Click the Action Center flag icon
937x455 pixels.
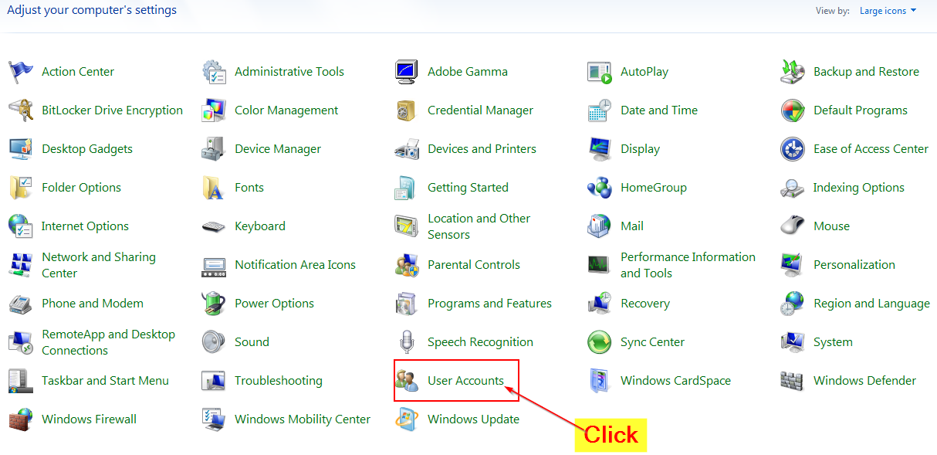[21, 72]
